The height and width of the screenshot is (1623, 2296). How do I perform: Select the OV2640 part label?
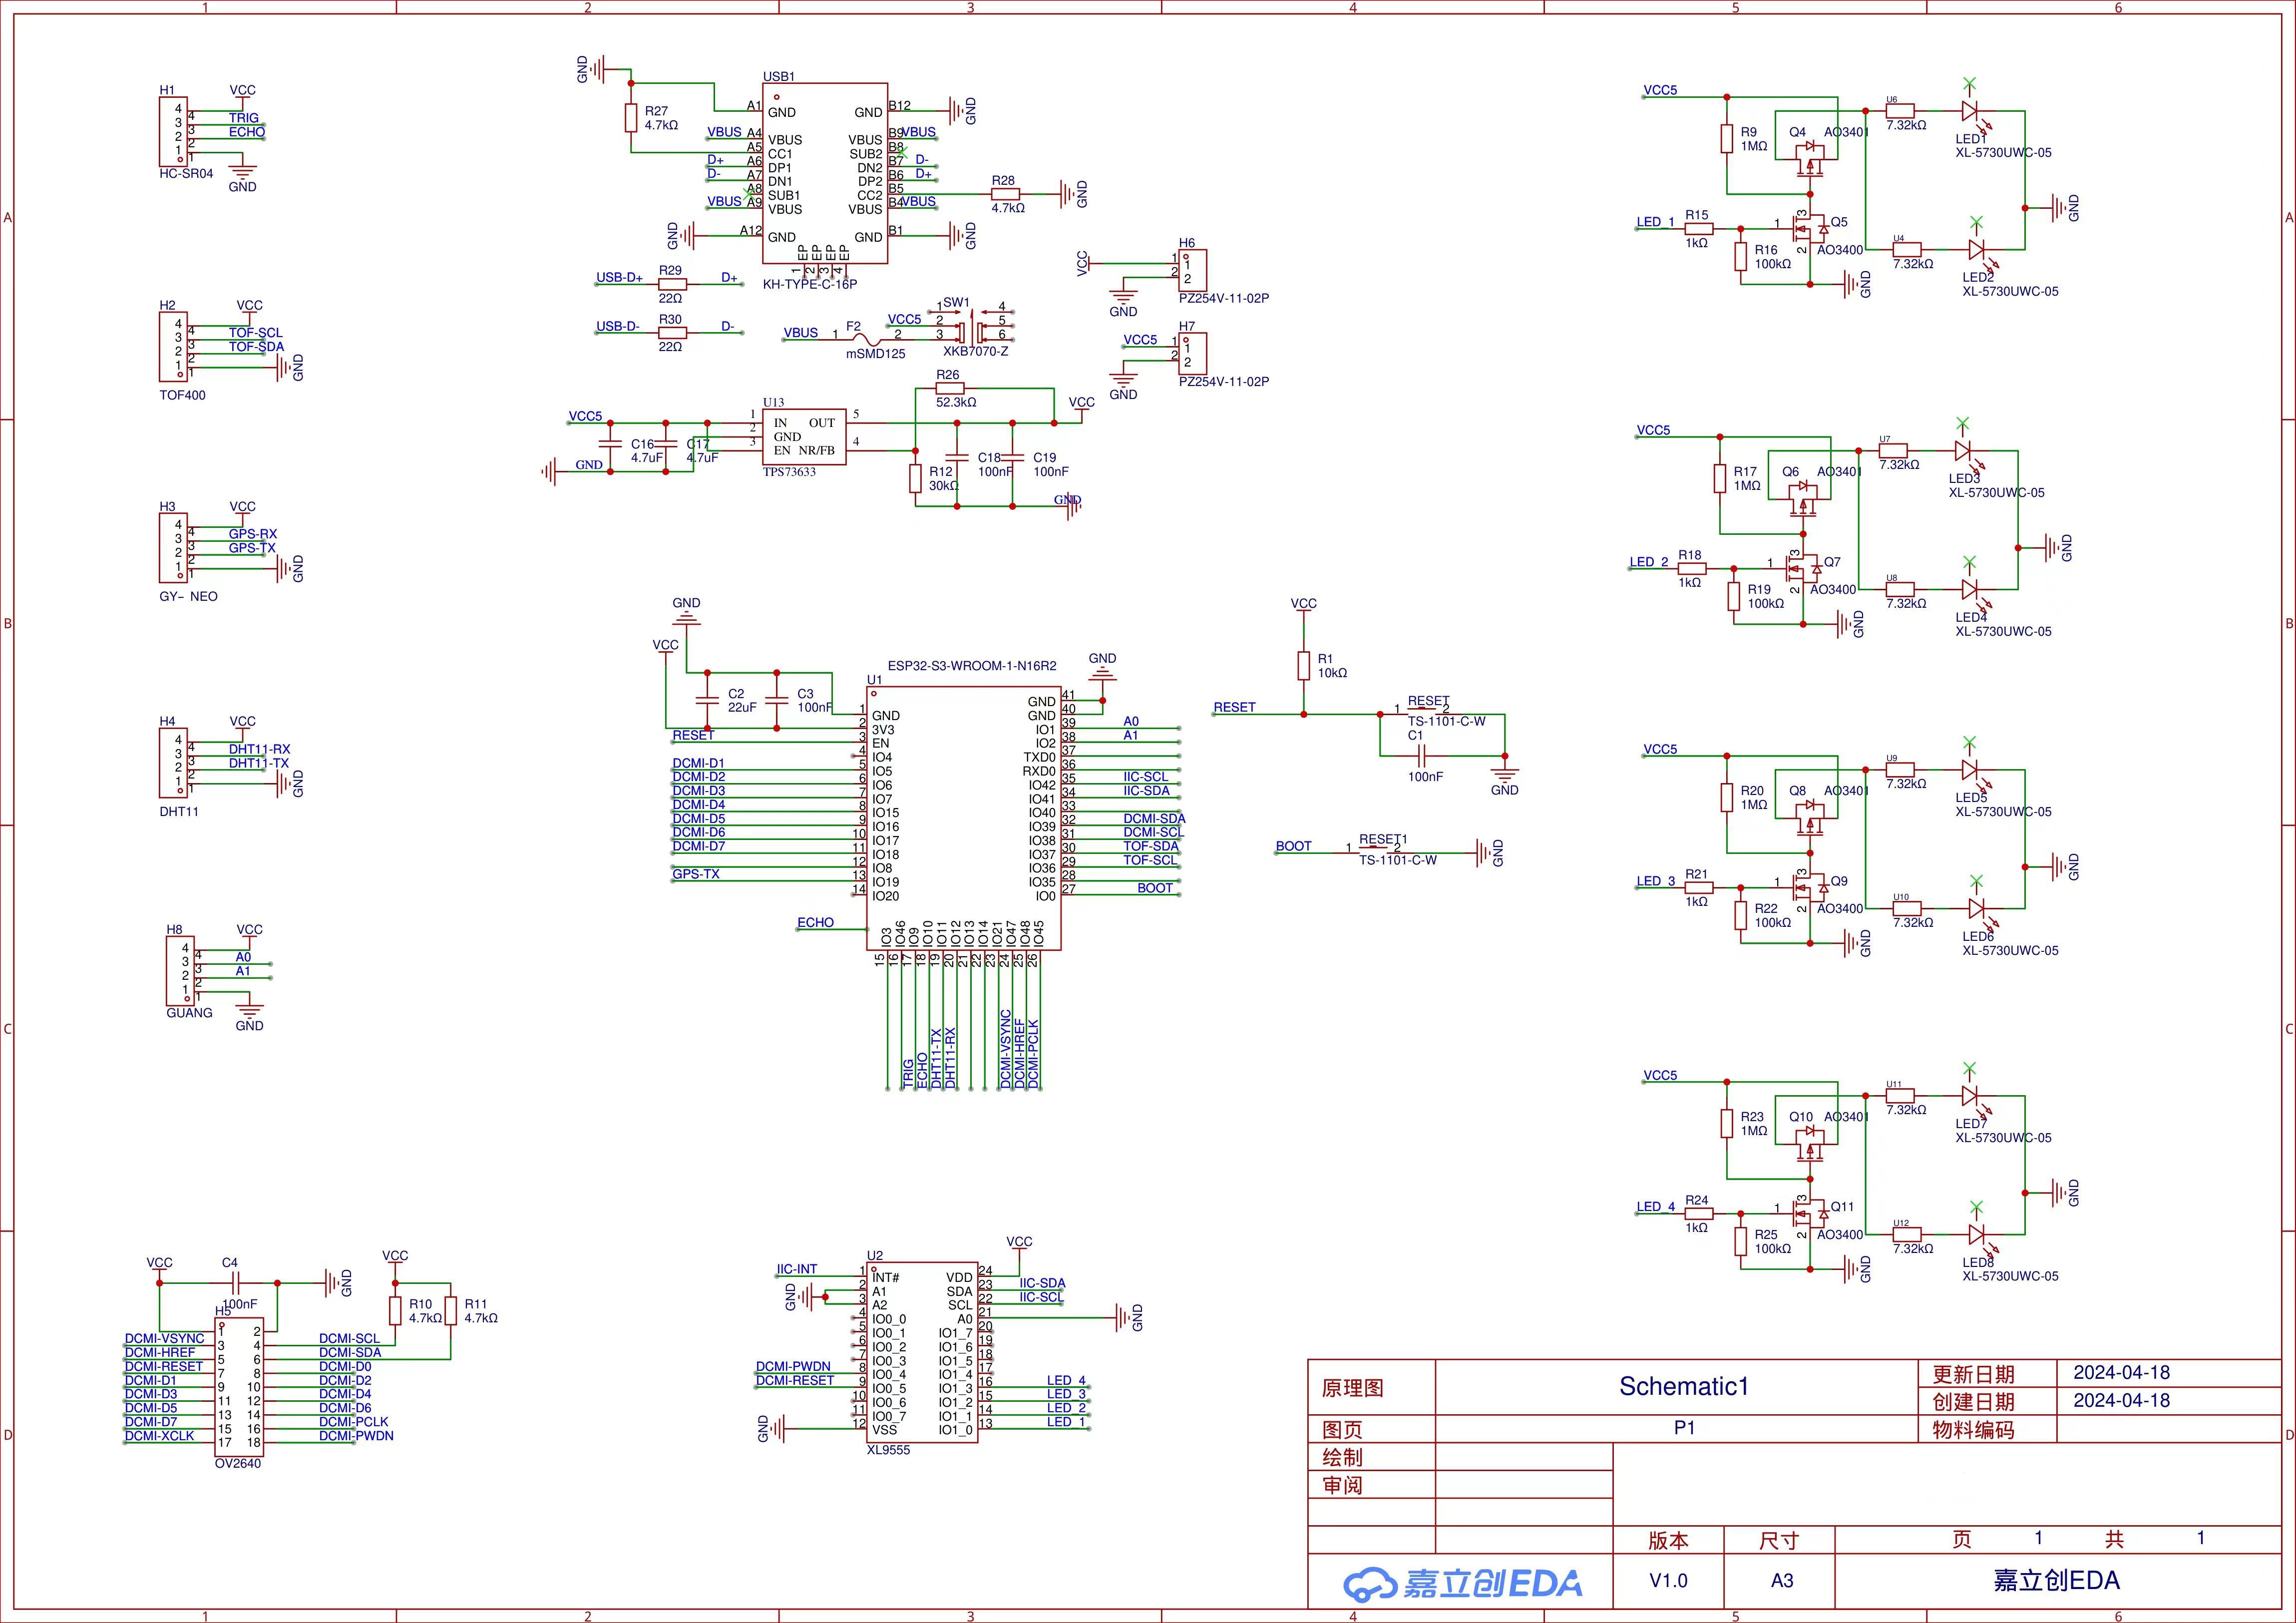(x=238, y=1463)
